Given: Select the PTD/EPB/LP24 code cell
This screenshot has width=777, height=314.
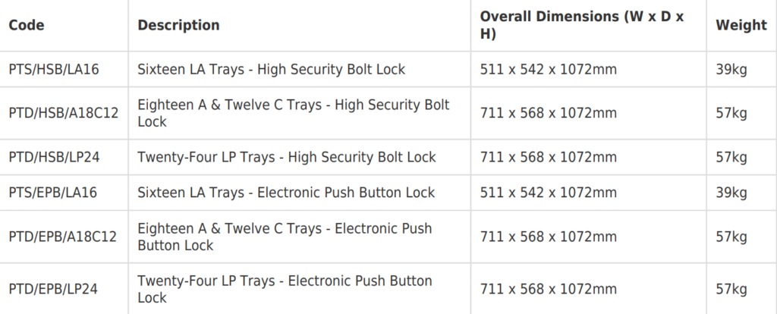Looking at the screenshot, I should point(55,289).
